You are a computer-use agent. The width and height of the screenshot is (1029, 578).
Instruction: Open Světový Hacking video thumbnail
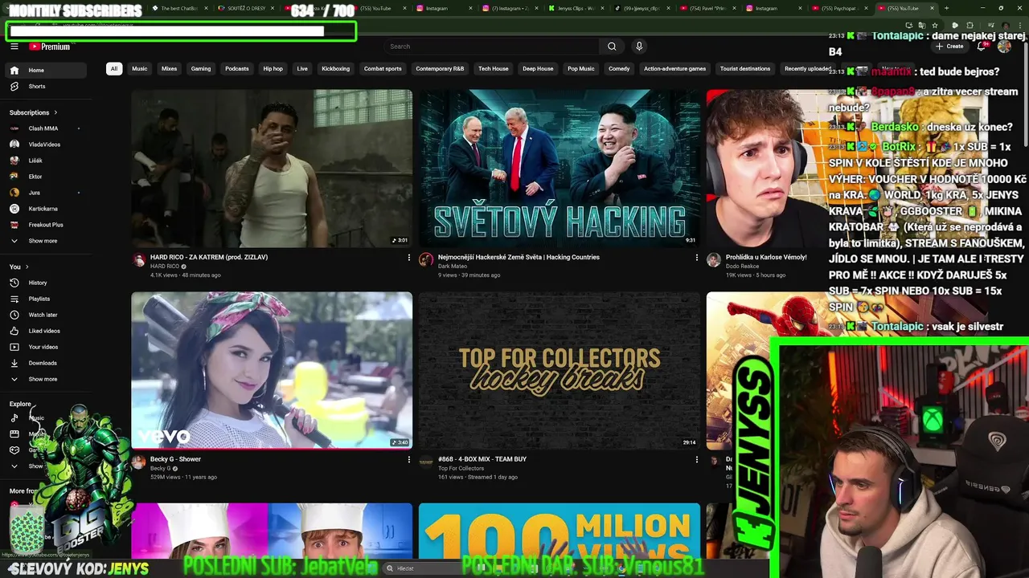[x=560, y=169]
